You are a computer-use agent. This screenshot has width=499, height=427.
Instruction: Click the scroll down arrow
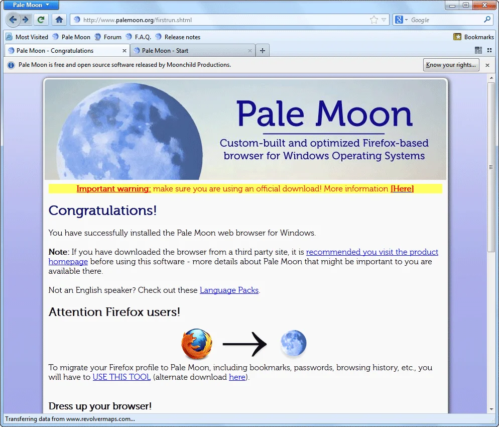[491, 409]
